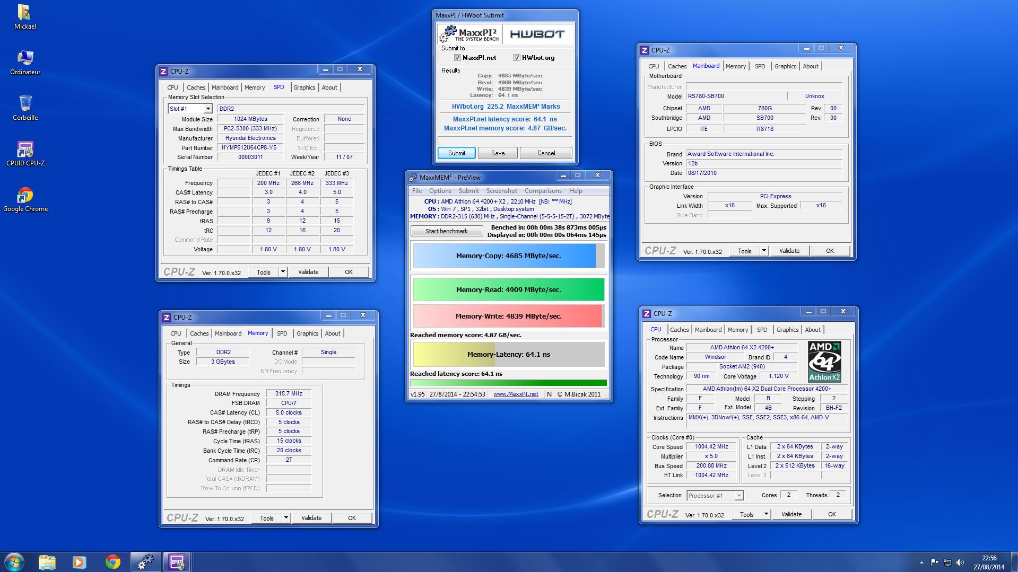Select the MaxxMEM gears taskbar icon
Viewport: 1018px width, 572px height.
tap(145, 562)
